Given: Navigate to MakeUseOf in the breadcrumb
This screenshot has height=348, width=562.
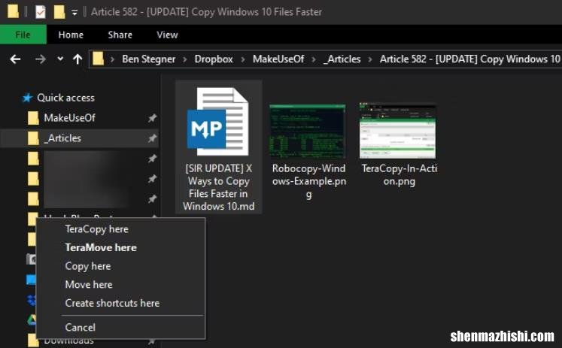Looking at the screenshot, I should pos(278,59).
